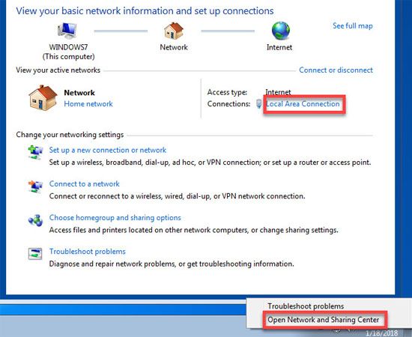This screenshot has height=337, width=412.
Task: Click the 'Set up a wireless, broadband' description
Action: click(x=210, y=163)
